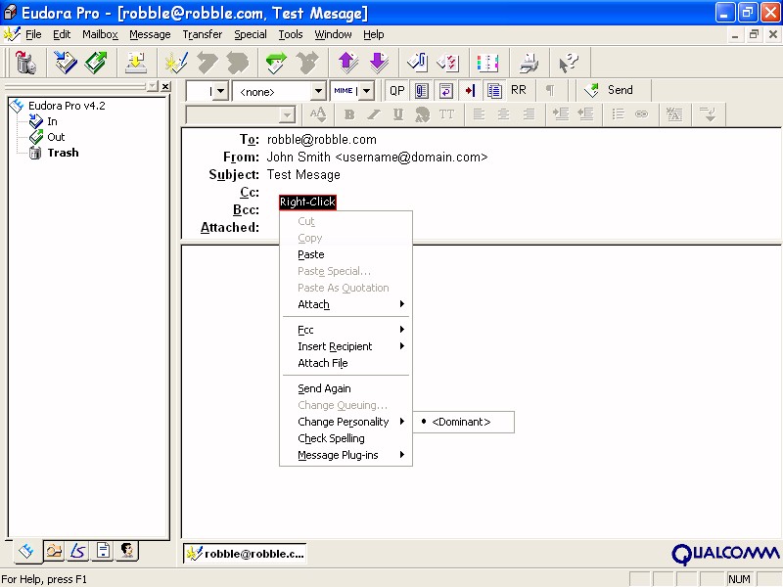Click the green Forward toolbar icon
Viewport: 783px width, 587px height.
pyautogui.click(x=276, y=63)
